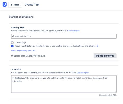Click the Characters left counter

(x=108, y=95)
